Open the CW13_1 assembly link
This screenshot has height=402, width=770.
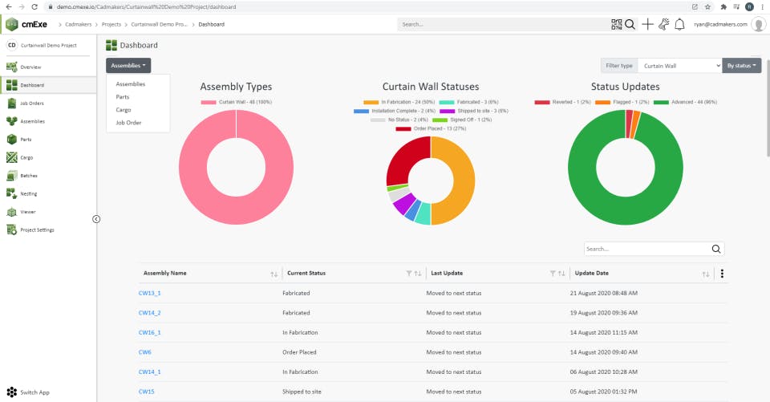[x=149, y=293]
